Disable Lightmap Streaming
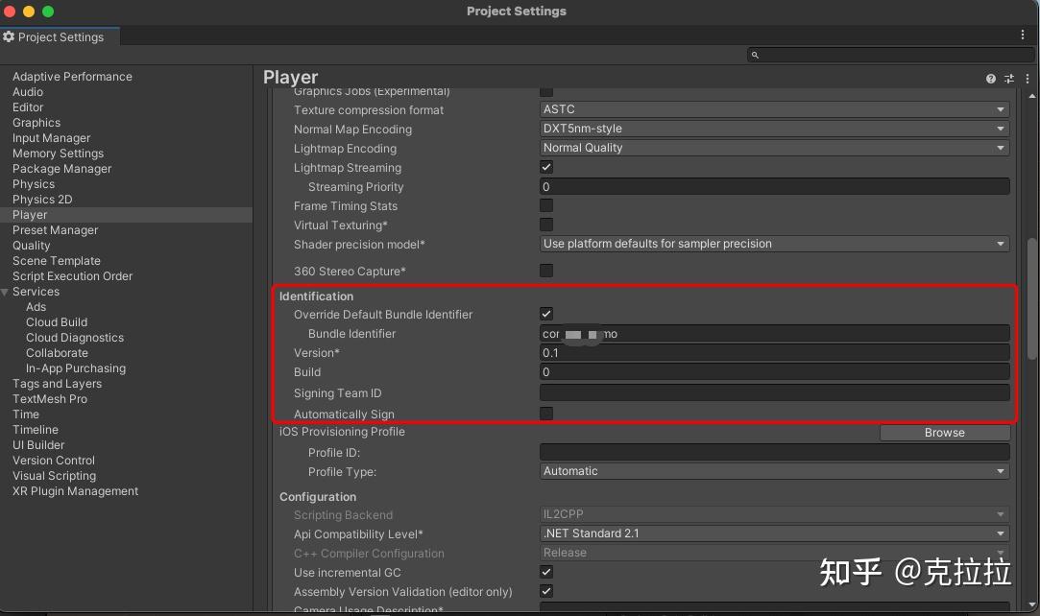 [545, 166]
